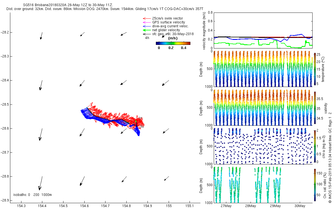
Task: Click the 50 tick on the oxygen colorbar
Action: [319, 195]
